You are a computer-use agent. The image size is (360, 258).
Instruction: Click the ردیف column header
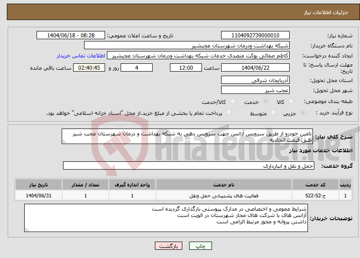[345, 185]
